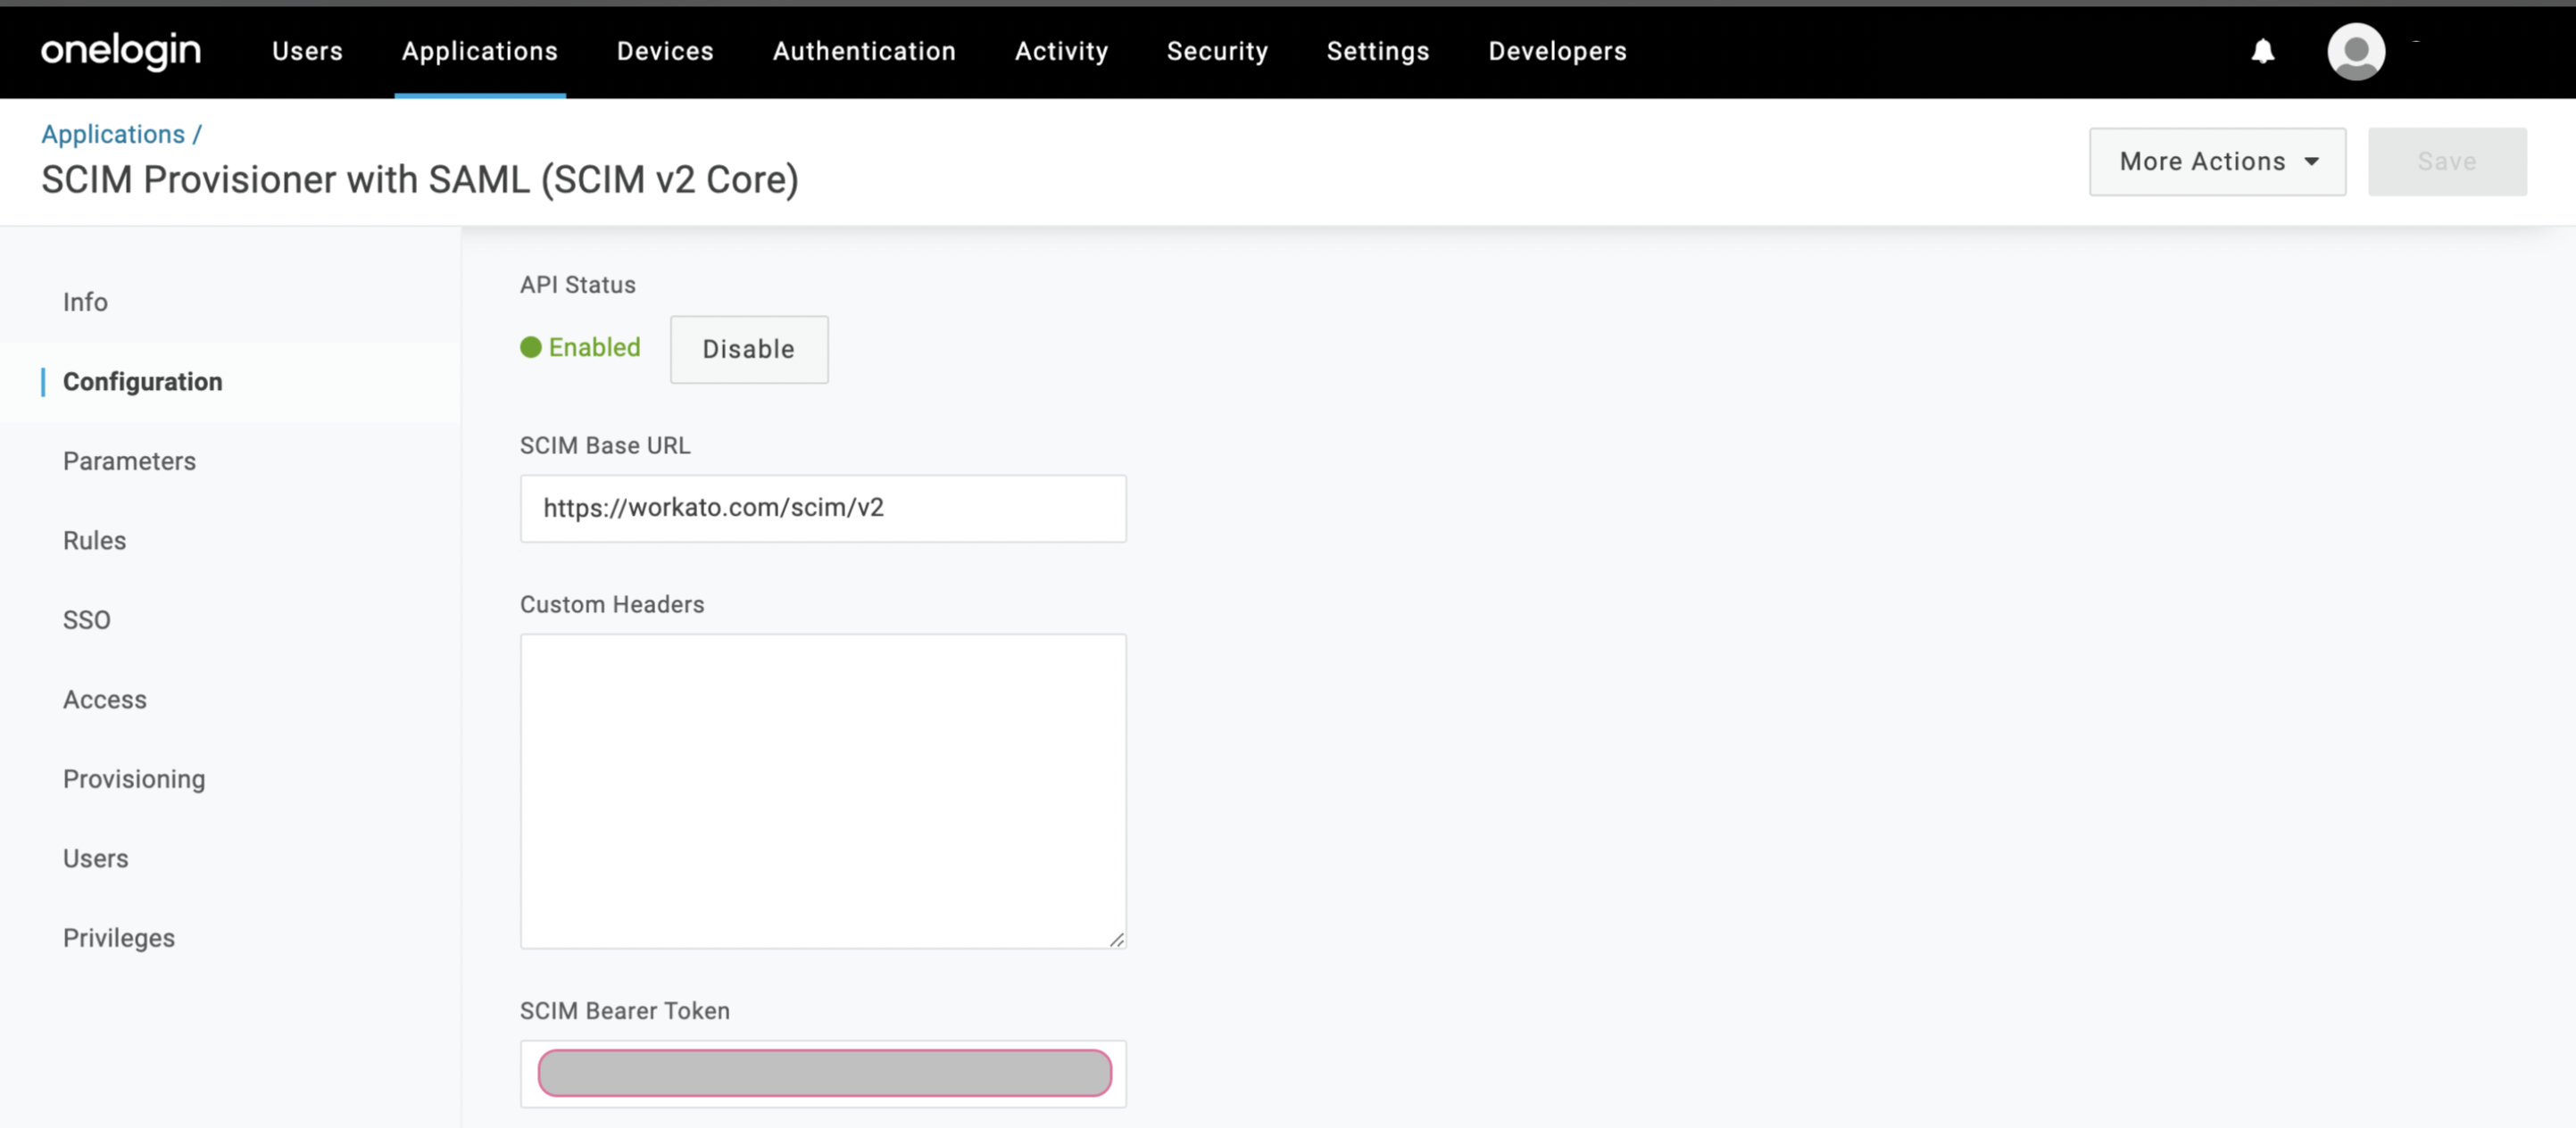Screen dimensions: 2576x1128
Task: Focus the Custom Headers text area
Action: point(822,790)
